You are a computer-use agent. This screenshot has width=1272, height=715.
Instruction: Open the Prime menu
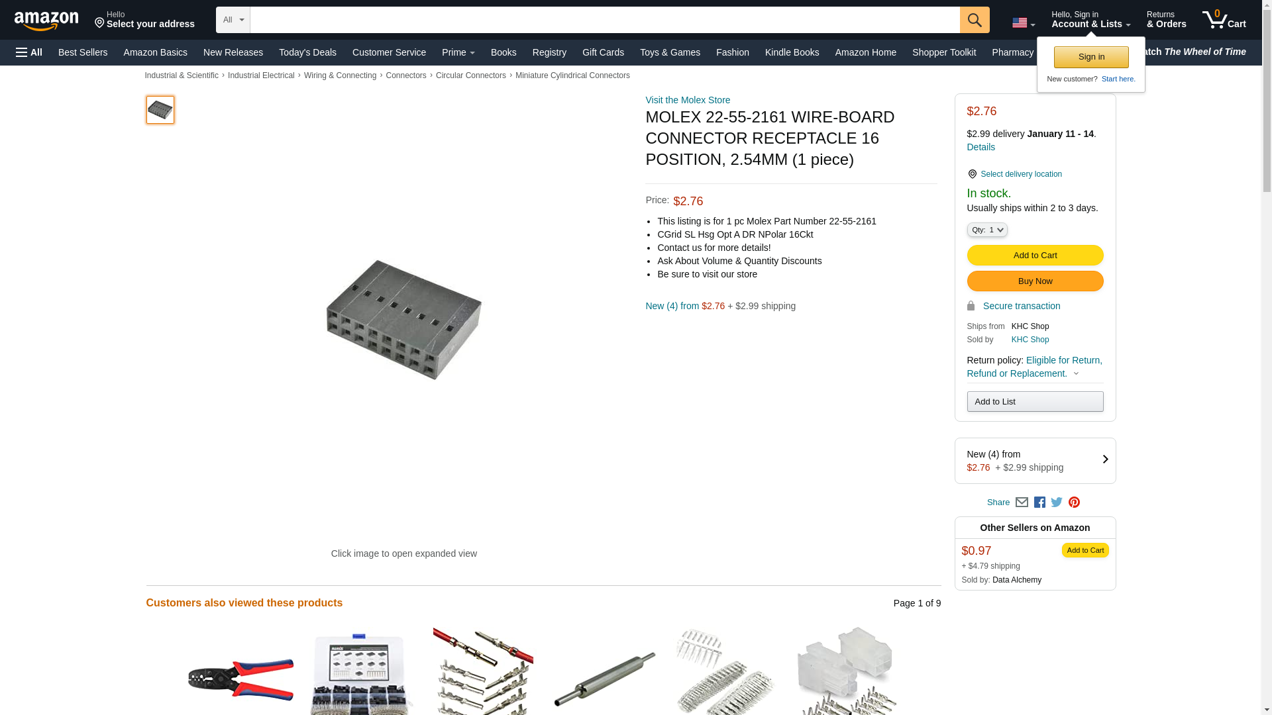click(x=458, y=52)
